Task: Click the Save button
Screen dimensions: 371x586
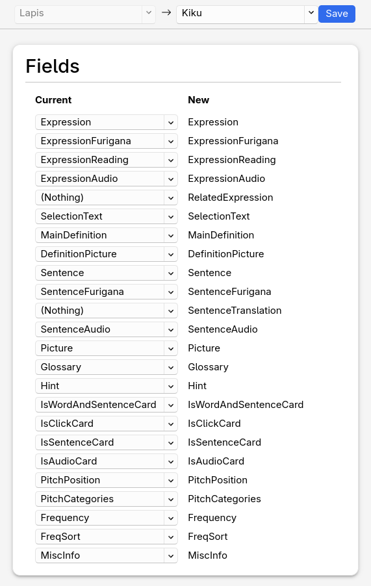Action: coord(337,14)
